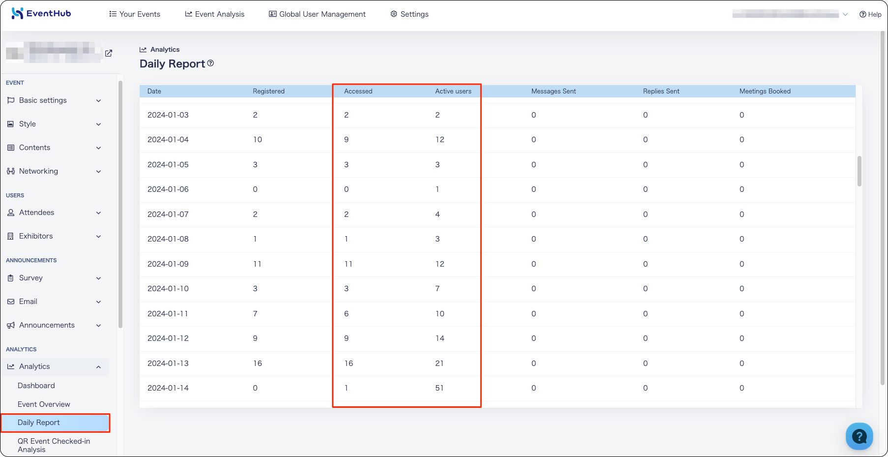888x457 pixels.
Task: Select the 2024-01-03 date cell
Action: tap(168, 115)
